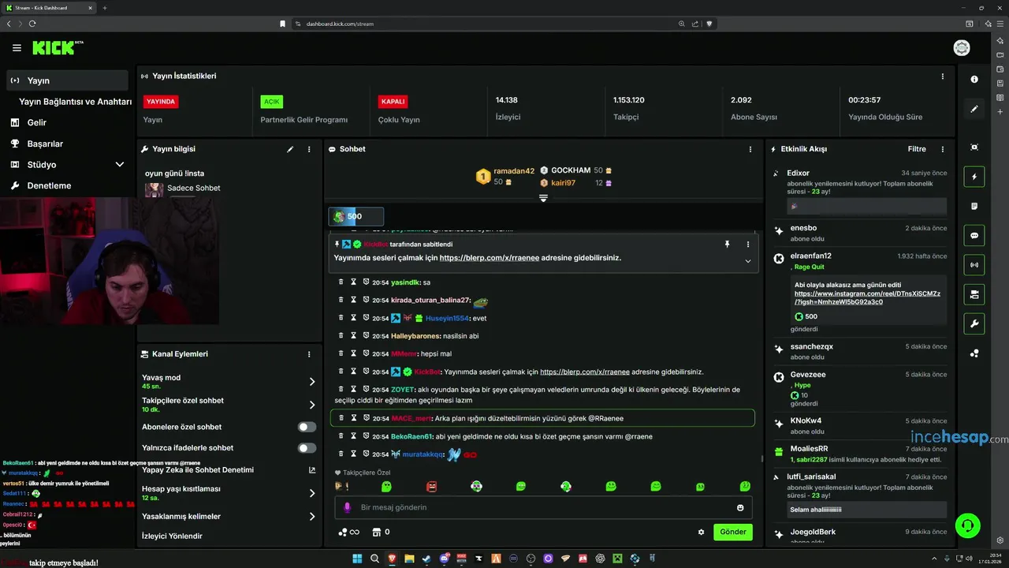Edit stream info with the pencil icon
1009x568 pixels.
click(290, 149)
